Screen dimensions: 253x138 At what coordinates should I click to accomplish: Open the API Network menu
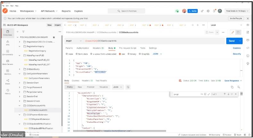click(x=49, y=11)
